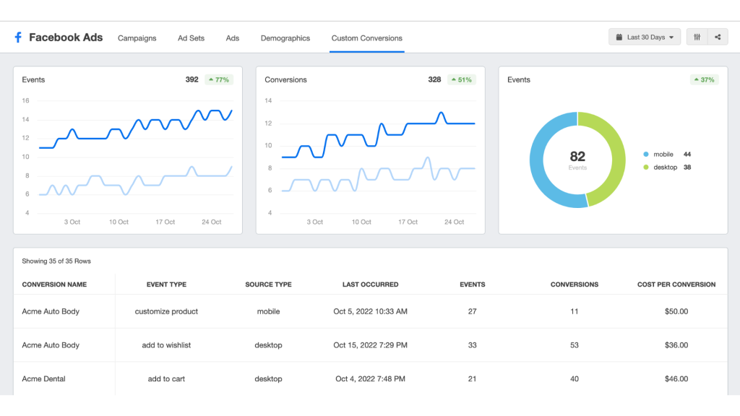Switch to the Campaigns tab
Image resolution: width=740 pixels, height=416 pixels.
(x=137, y=38)
